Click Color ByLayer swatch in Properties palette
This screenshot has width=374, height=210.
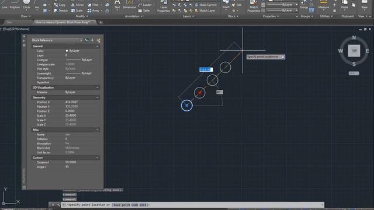click(x=67, y=51)
